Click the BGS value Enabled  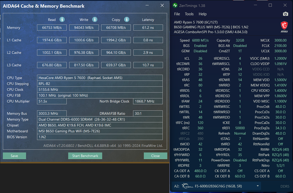[200, 46]
